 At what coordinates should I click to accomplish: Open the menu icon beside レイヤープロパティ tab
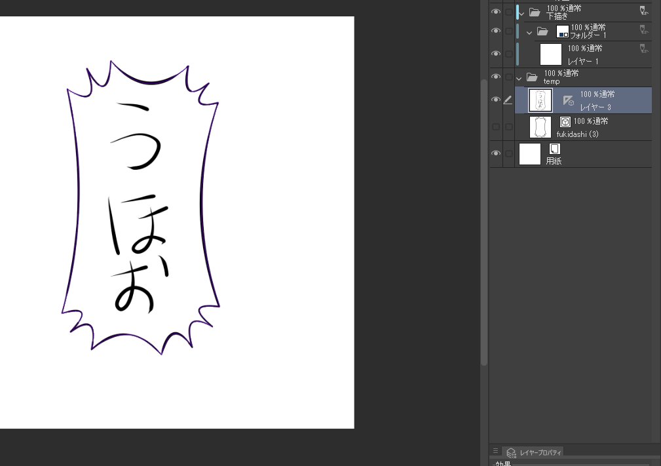(x=496, y=451)
